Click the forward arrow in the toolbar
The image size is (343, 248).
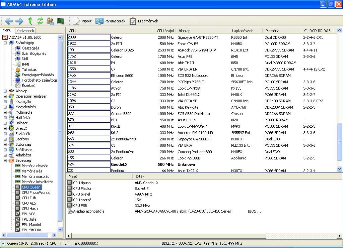tap(19, 21)
